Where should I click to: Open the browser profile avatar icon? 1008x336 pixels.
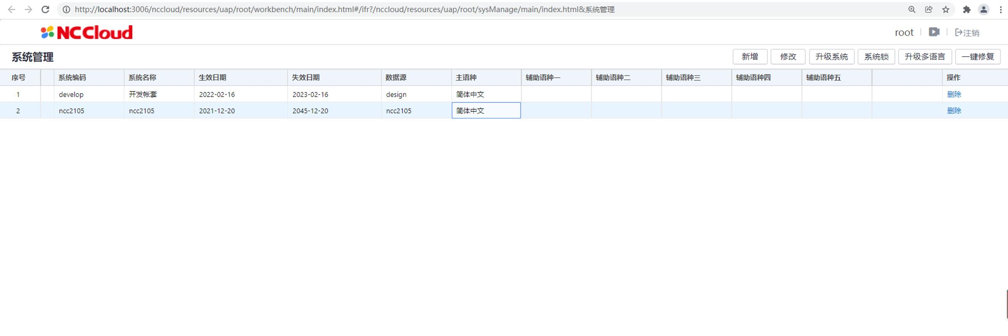click(x=984, y=9)
